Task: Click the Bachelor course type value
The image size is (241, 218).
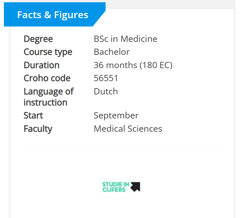Action: (x=111, y=52)
